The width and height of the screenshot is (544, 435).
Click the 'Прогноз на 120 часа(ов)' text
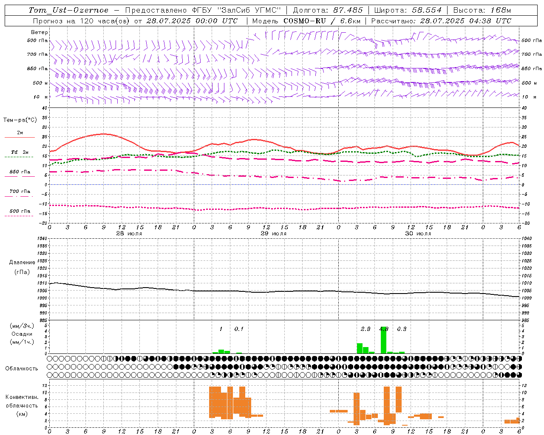pyautogui.click(x=82, y=21)
